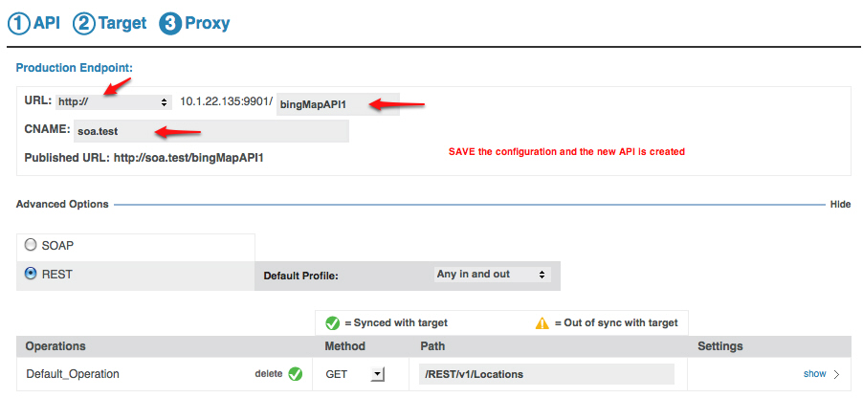
Task: Open the http:// URL protocol dropdown
Action: click(113, 101)
